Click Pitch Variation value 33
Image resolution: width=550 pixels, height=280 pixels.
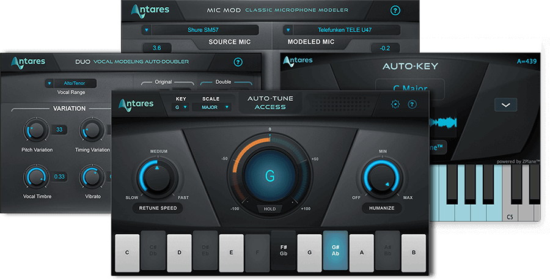tap(59, 130)
